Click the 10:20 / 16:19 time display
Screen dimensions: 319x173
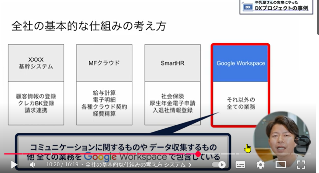click(x=62, y=165)
